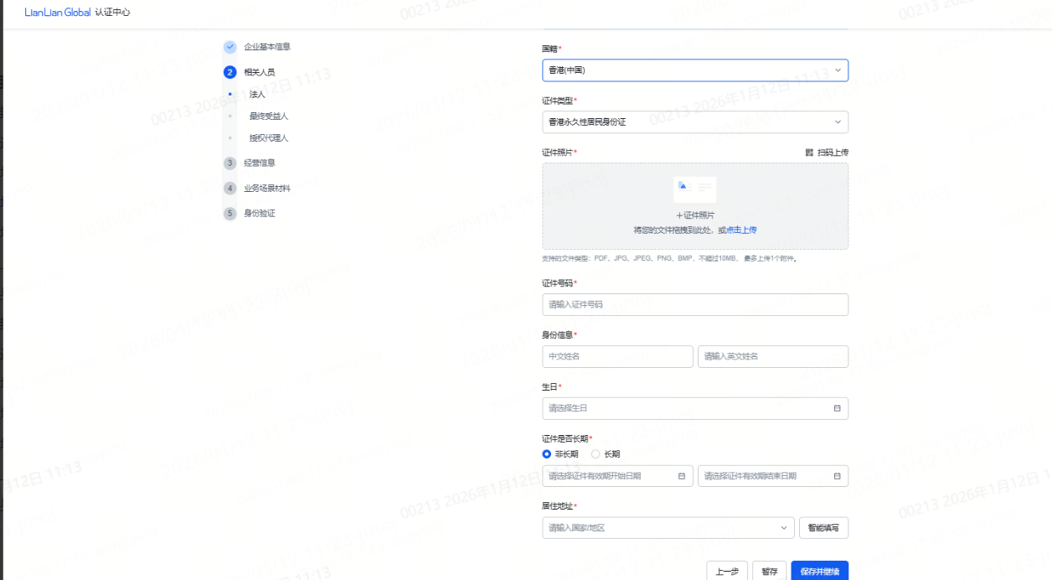The image size is (1052, 580).
Task: Click calendar icon in validity end date field
Action: pos(837,476)
